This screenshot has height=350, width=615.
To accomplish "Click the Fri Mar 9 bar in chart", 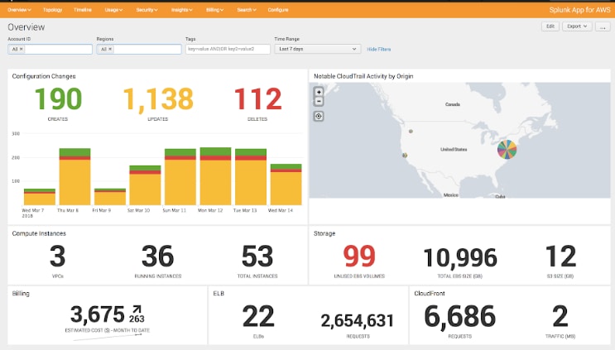I will [x=110, y=197].
